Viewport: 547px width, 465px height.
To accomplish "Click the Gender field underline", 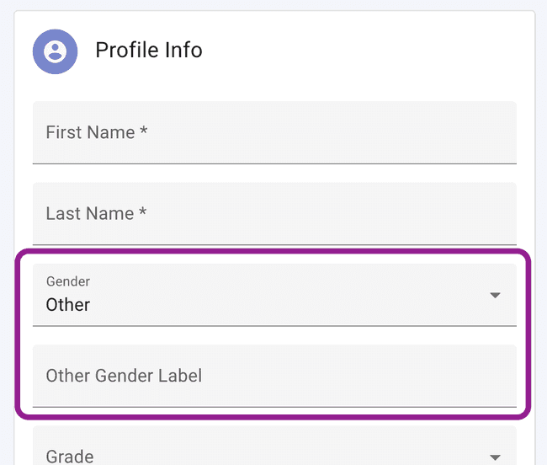I will point(273,325).
